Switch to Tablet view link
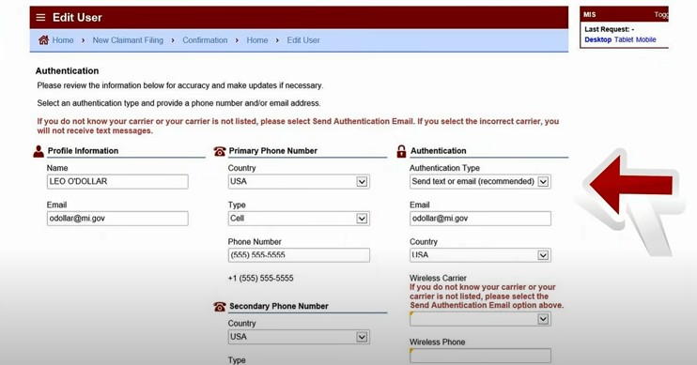697x365 pixels. click(x=624, y=39)
